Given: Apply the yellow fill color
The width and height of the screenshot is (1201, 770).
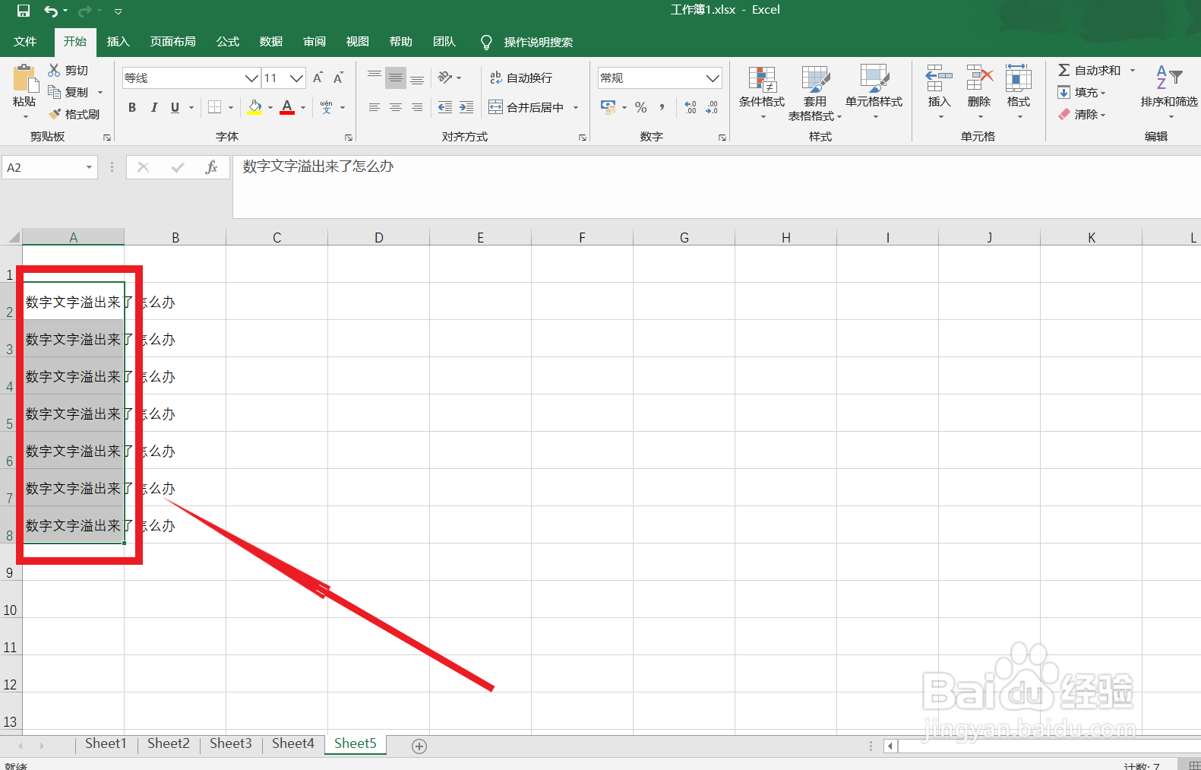Looking at the screenshot, I should click(254, 107).
